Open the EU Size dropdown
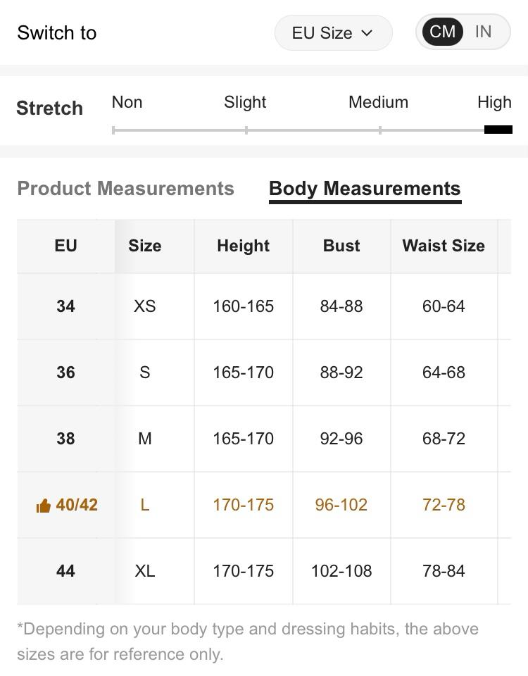The image size is (528, 676). (x=332, y=33)
